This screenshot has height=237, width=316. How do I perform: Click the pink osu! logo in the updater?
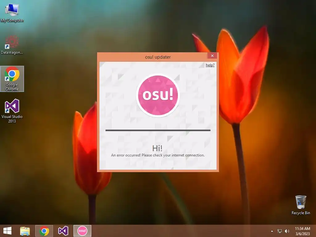pyautogui.click(x=158, y=95)
